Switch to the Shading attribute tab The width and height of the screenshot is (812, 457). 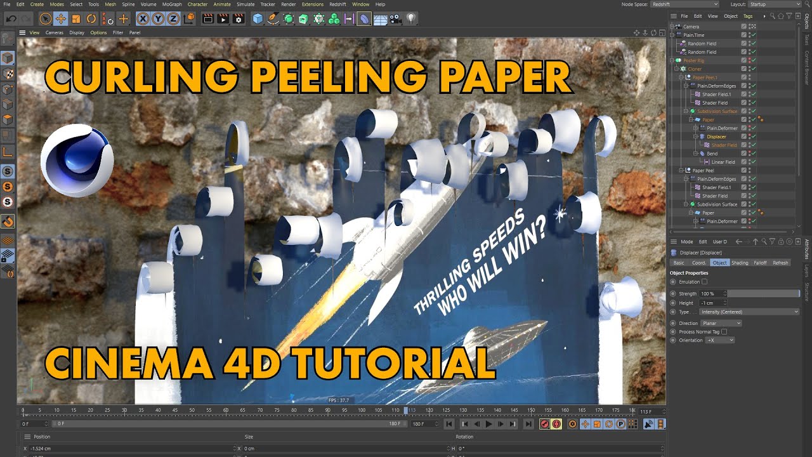(740, 263)
